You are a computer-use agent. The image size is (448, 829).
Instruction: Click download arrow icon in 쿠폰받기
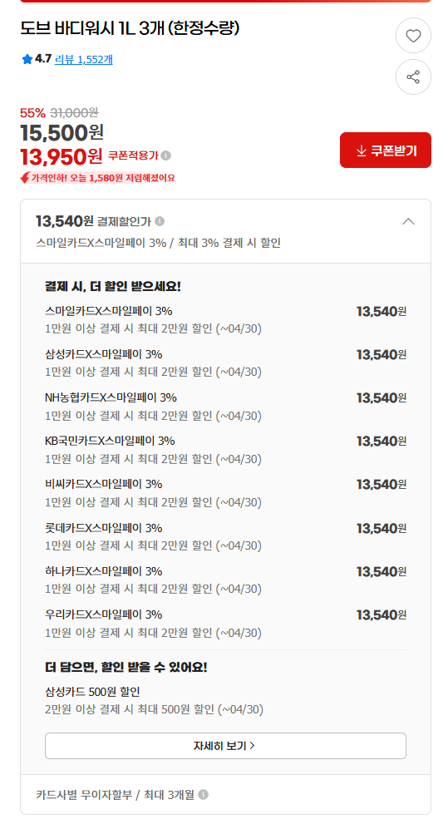point(362,151)
